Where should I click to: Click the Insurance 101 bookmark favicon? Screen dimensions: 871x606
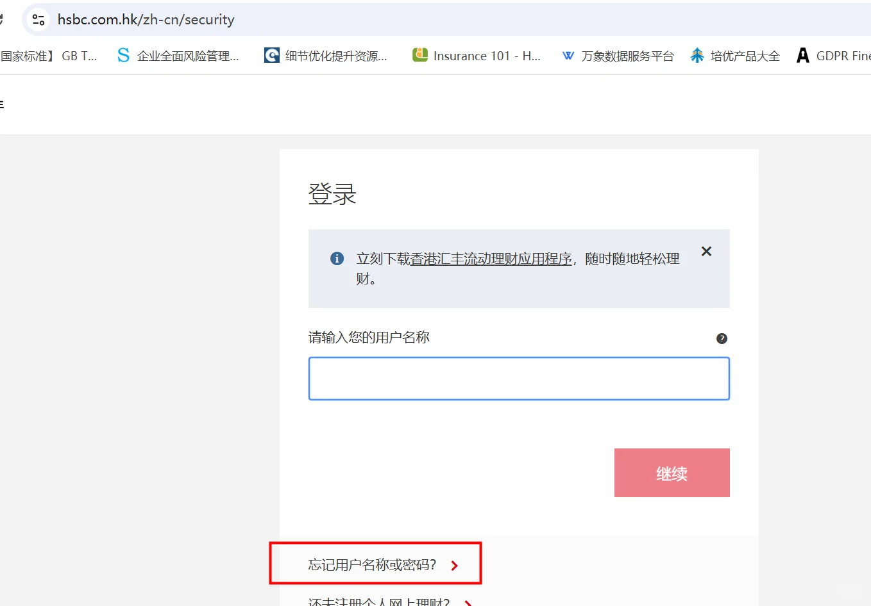(419, 55)
